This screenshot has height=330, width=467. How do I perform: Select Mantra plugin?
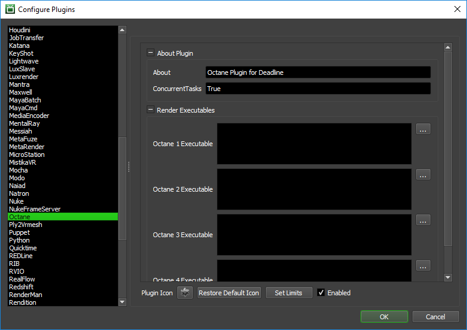(63, 84)
